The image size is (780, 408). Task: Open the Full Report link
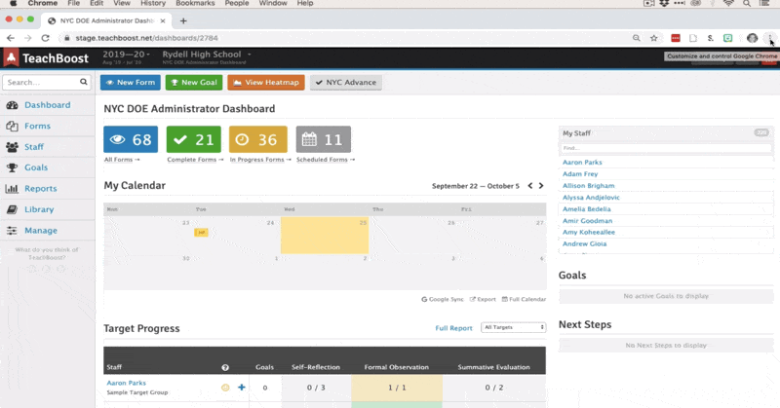click(x=453, y=328)
